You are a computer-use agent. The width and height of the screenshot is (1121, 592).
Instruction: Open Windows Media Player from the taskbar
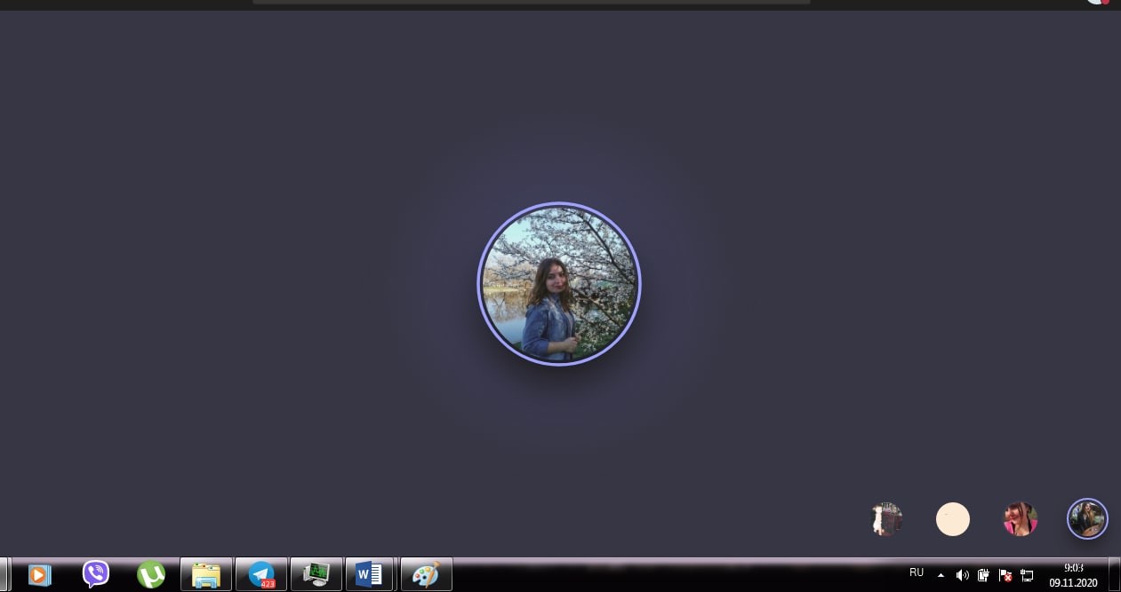click(40, 574)
